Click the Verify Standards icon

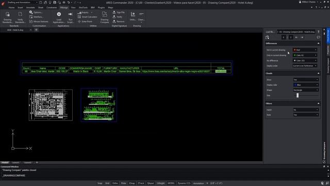[x=20, y=17]
